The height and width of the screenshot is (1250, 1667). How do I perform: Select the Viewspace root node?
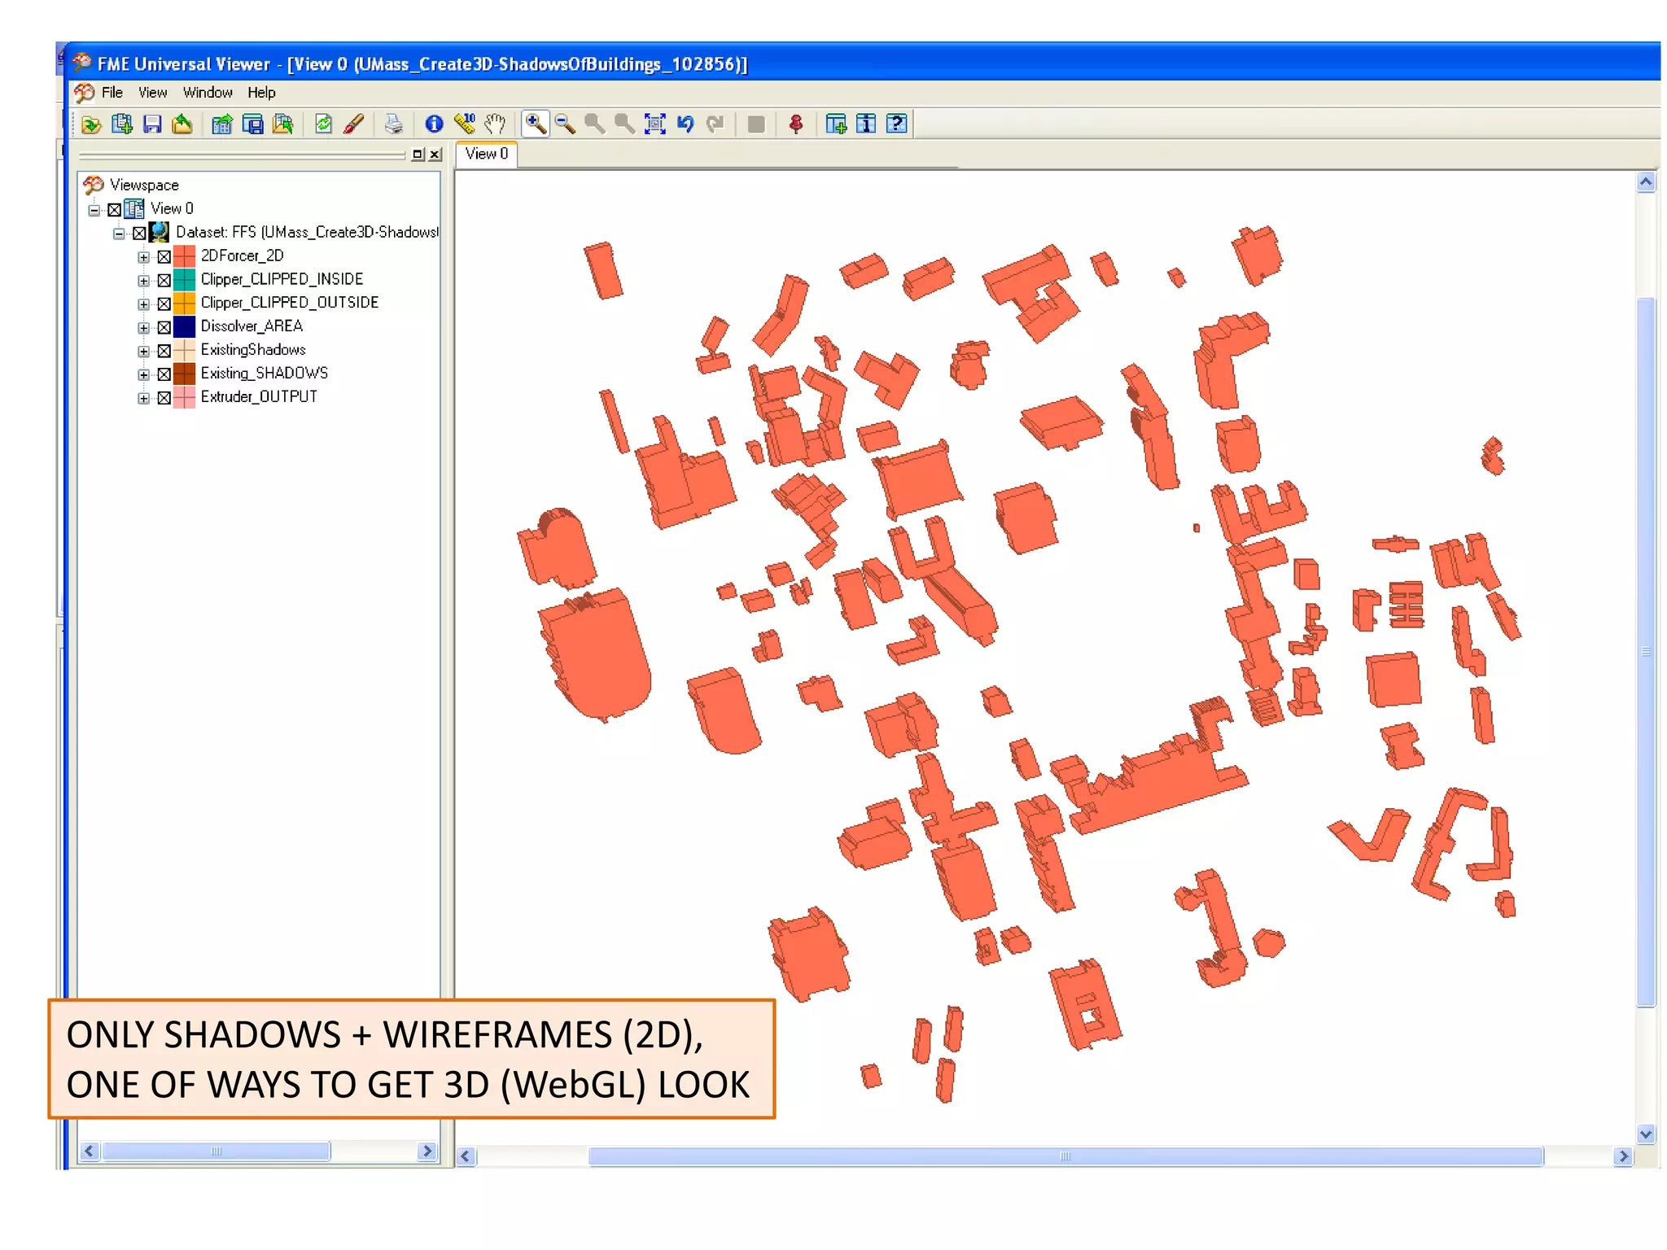[144, 186]
